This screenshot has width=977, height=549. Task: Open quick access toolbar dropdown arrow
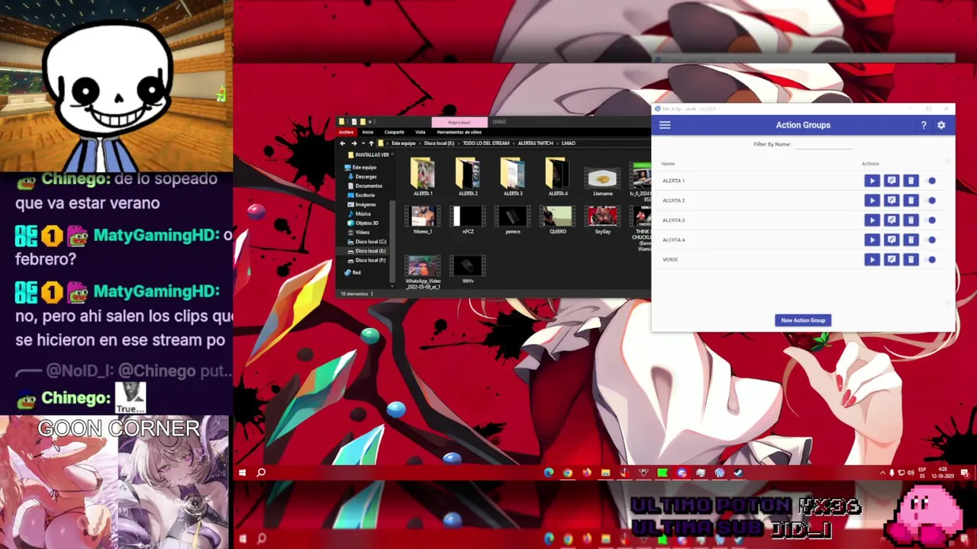click(370, 122)
